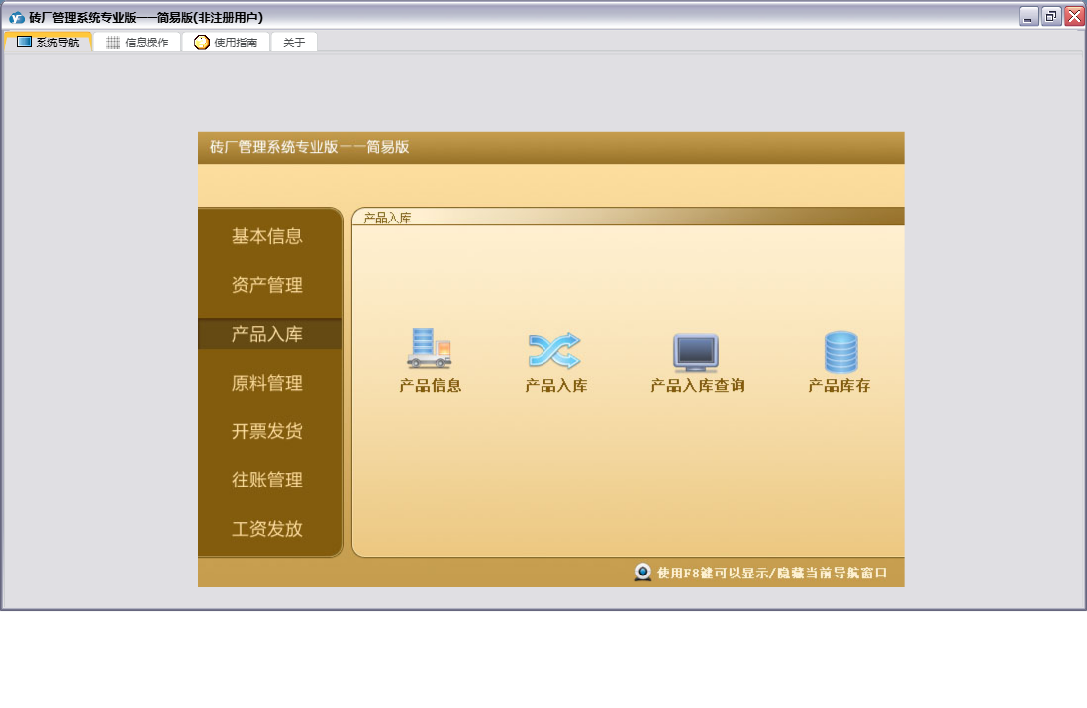Viewport: 1087px width, 708px height.
Task: Click the 产品入库 panel header text
Action: [387, 218]
